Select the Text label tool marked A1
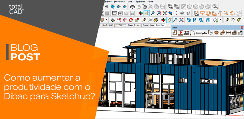Viewport: 244px width, 119px height. click(150, 20)
